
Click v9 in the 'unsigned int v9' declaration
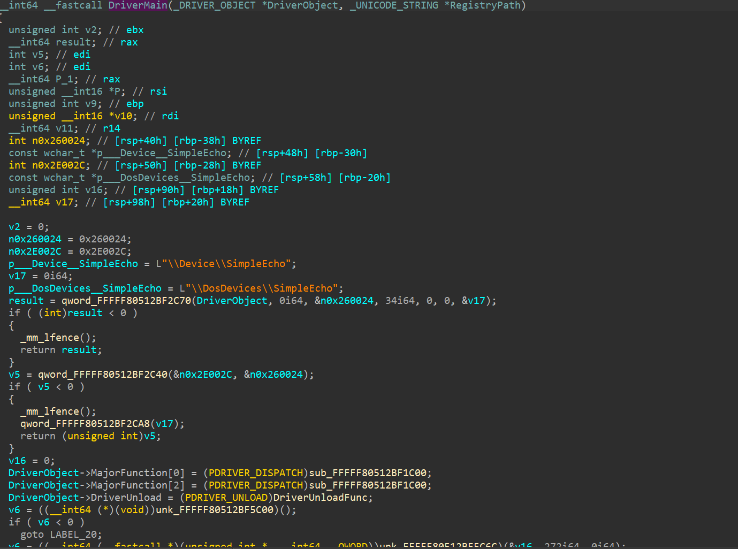tap(91, 104)
